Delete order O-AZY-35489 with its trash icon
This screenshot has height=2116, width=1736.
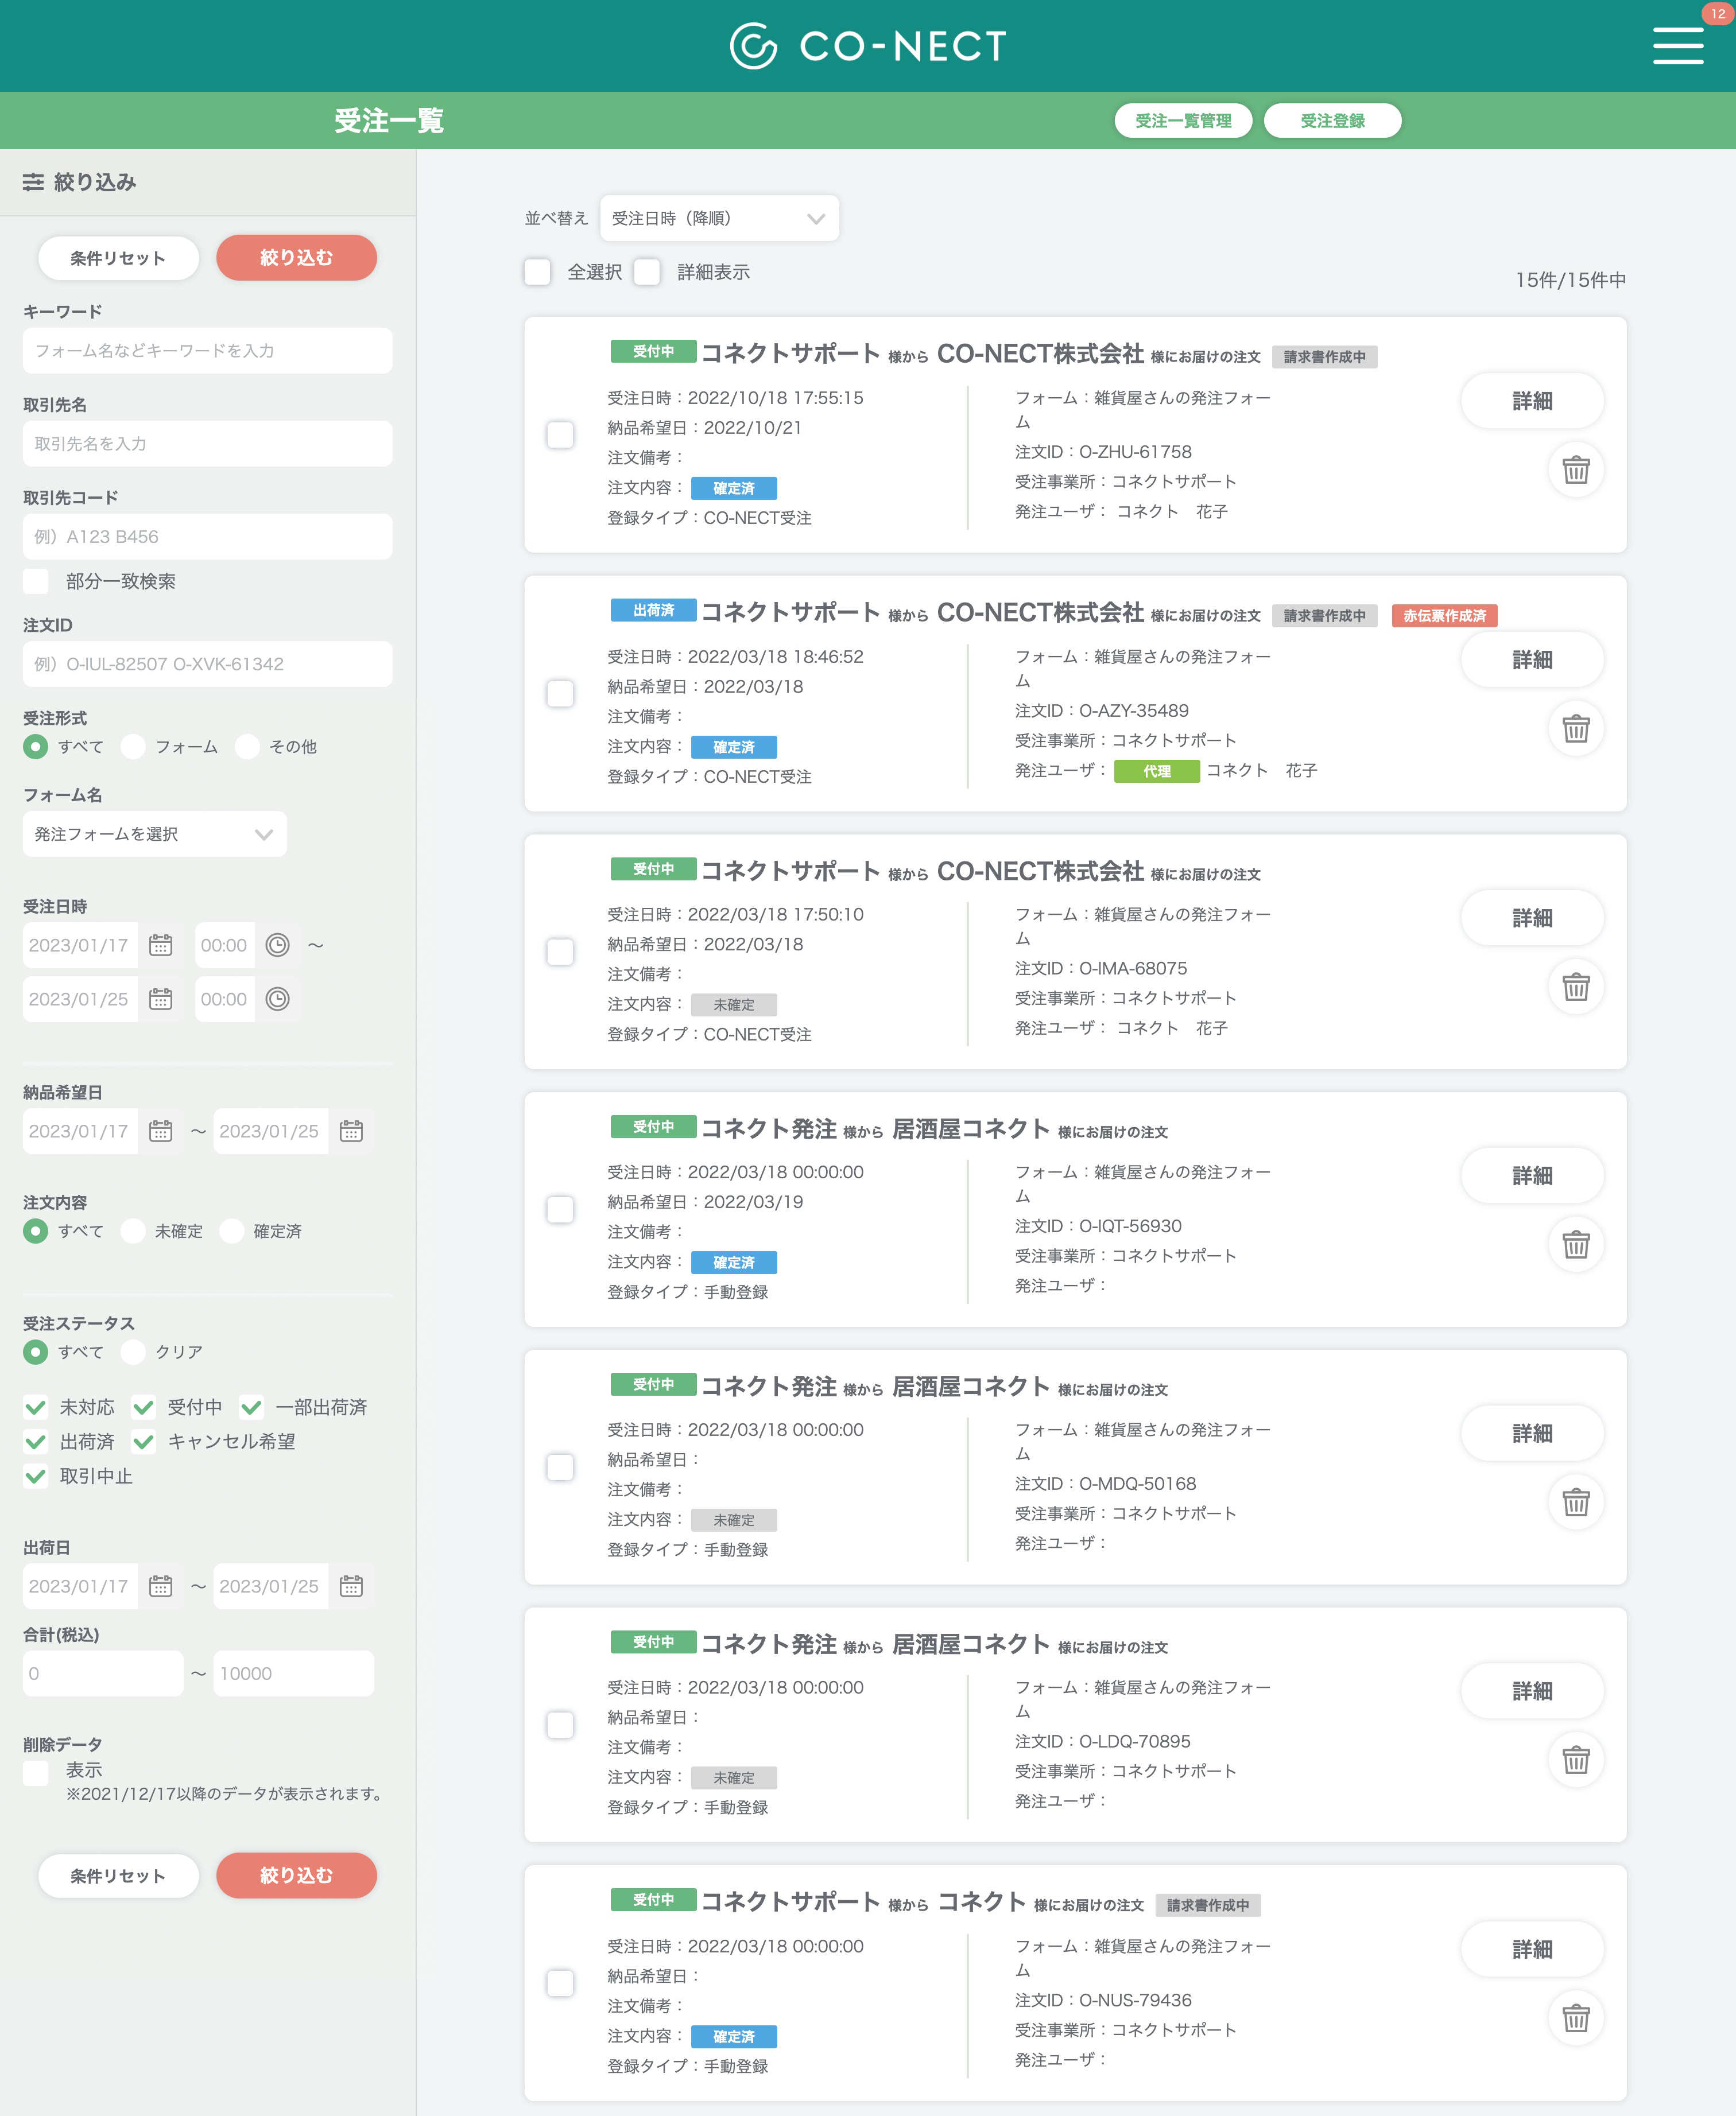1575,729
